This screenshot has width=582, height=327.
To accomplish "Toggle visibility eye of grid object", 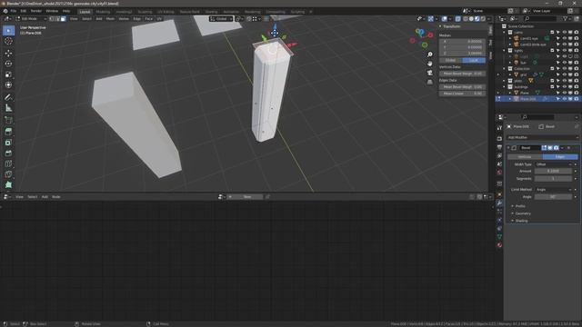I will point(564,74).
